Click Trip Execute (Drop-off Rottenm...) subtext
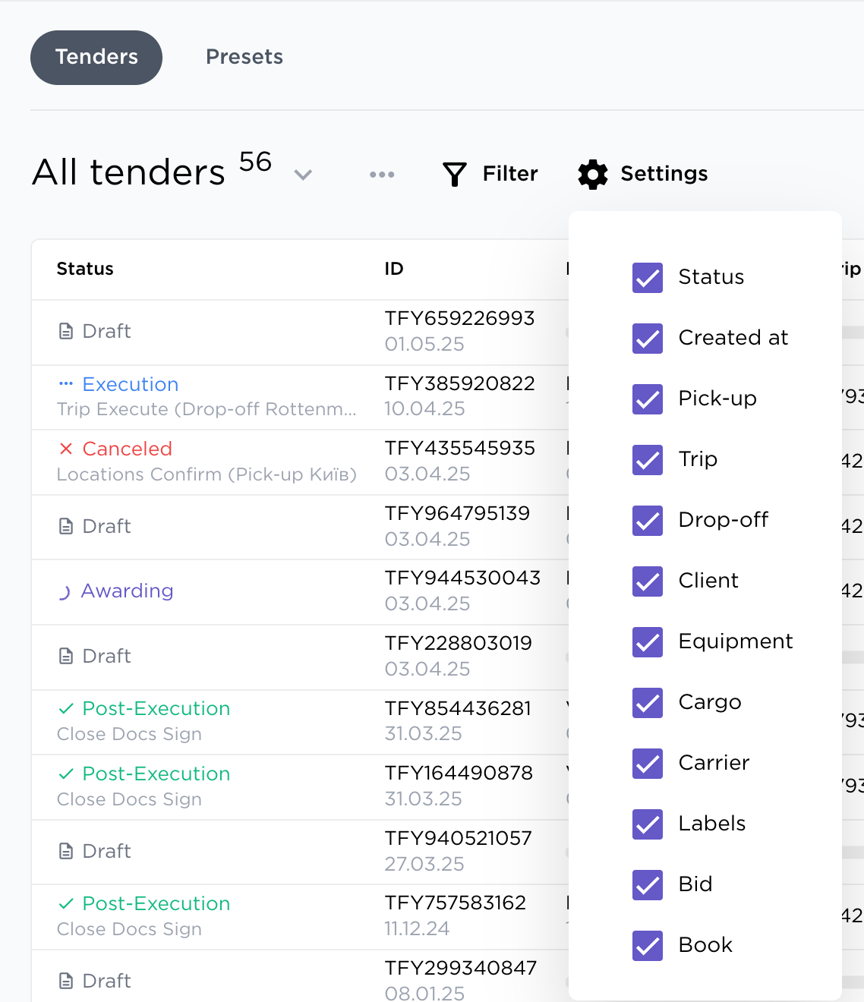This screenshot has width=864, height=1002. 207,409
